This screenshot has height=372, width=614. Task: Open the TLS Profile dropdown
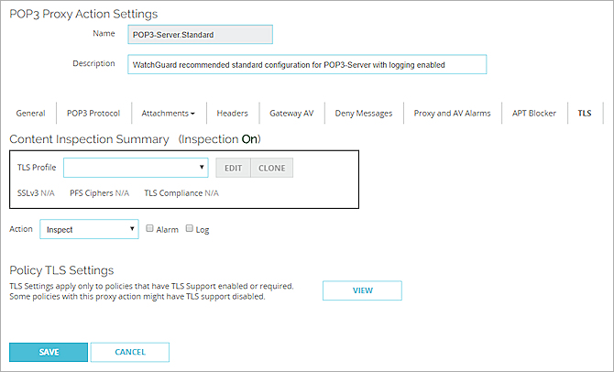coord(136,168)
